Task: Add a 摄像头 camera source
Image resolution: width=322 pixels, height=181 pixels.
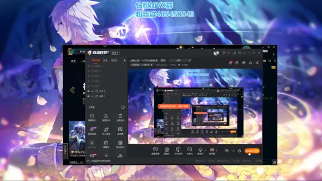Action: click(167, 151)
